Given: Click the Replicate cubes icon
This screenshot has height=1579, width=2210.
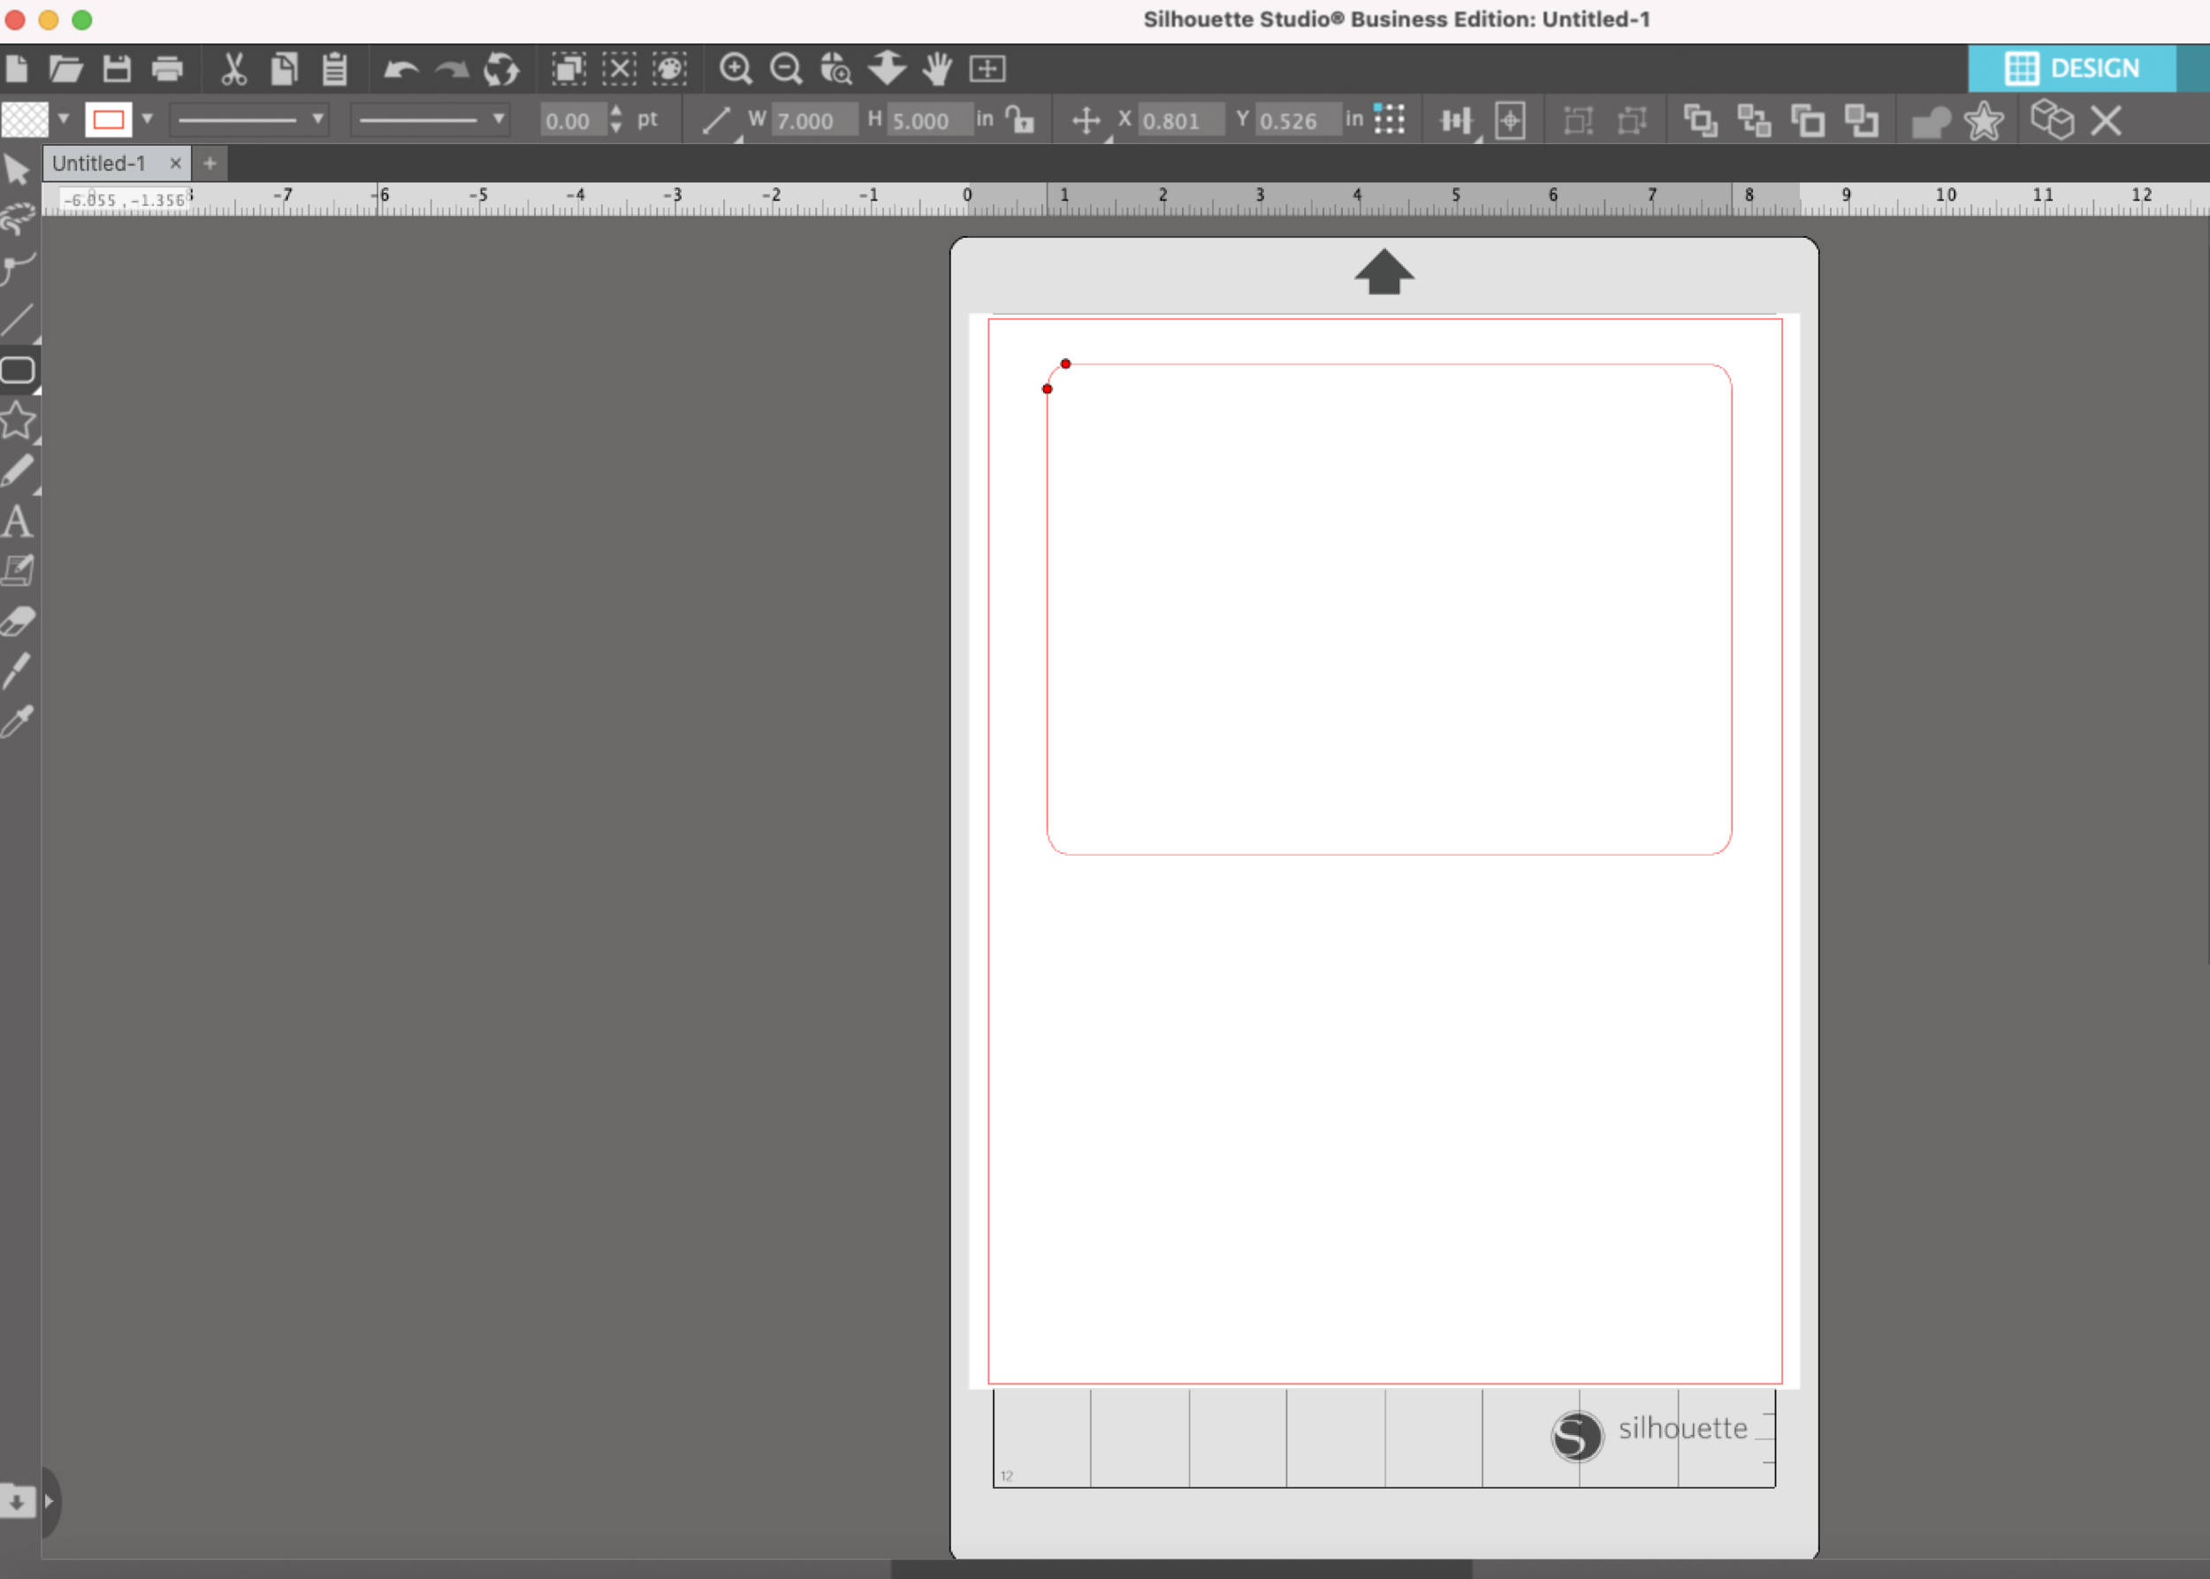Looking at the screenshot, I should click(2052, 120).
